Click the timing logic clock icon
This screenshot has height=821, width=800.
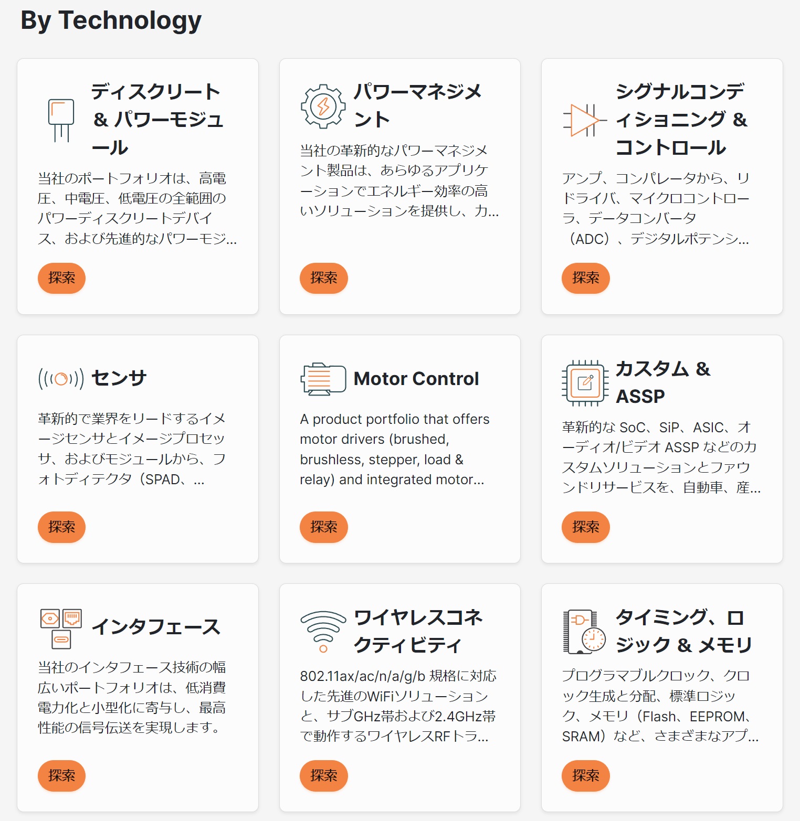(x=585, y=631)
